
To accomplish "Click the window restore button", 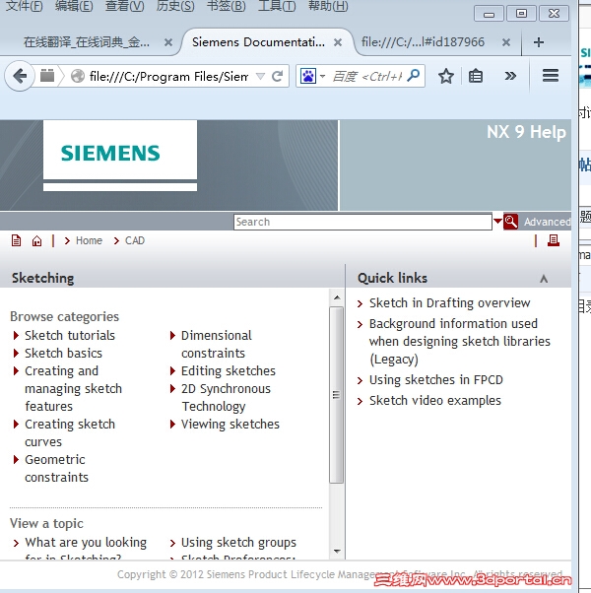I will (x=521, y=14).
